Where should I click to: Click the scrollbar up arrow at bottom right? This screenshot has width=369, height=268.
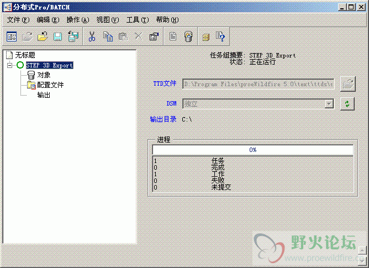pos(362,250)
